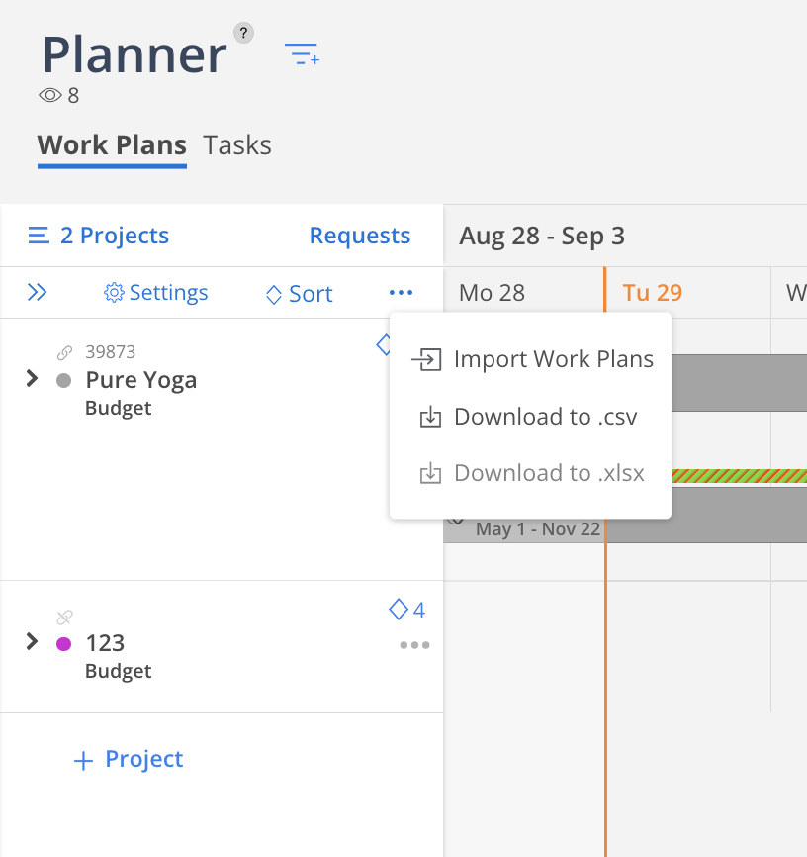807x857 pixels.
Task: Click the magenta 123 project color dot
Action: click(x=64, y=644)
